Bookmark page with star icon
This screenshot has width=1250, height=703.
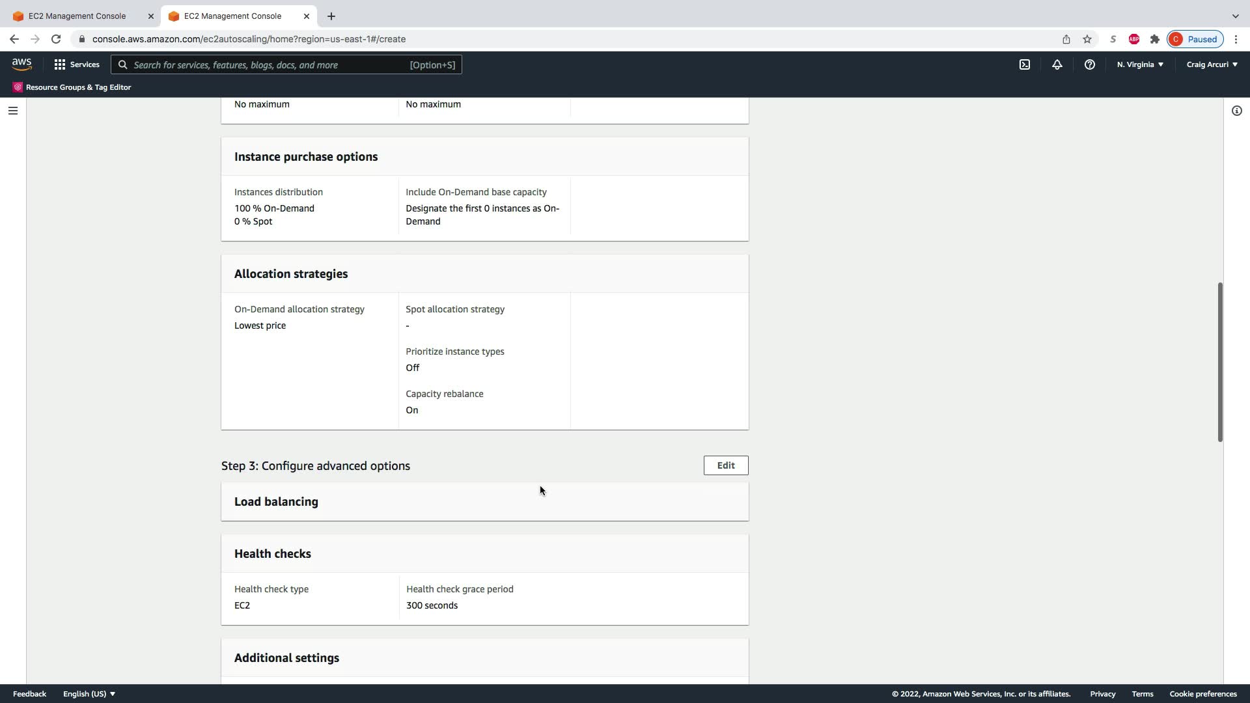(1087, 39)
